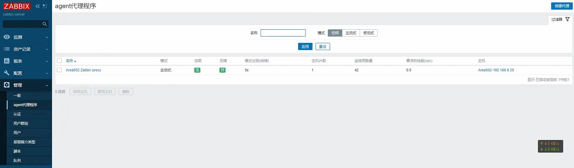
Task: Click the 资产记录 list icon
Action: [6, 49]
